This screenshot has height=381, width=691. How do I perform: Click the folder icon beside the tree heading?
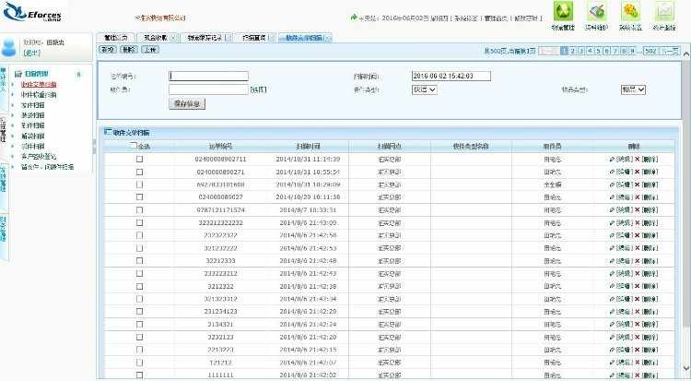click(x=18, y=74)
